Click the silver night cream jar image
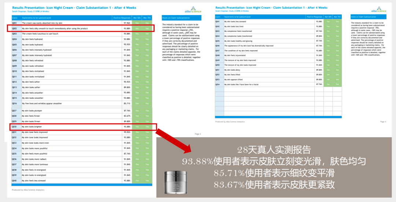Viewport: 396px width, 202px height. click(x=176, y=183)
